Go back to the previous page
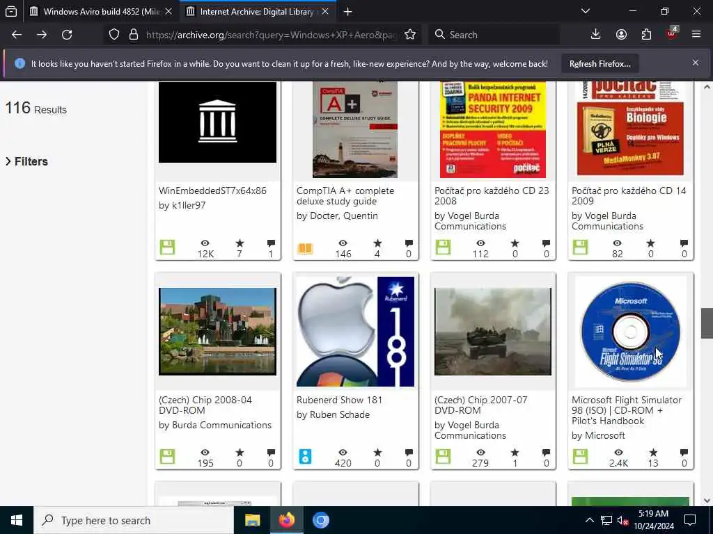The height and width of the screenshot is (534, 713). point(17,35)
